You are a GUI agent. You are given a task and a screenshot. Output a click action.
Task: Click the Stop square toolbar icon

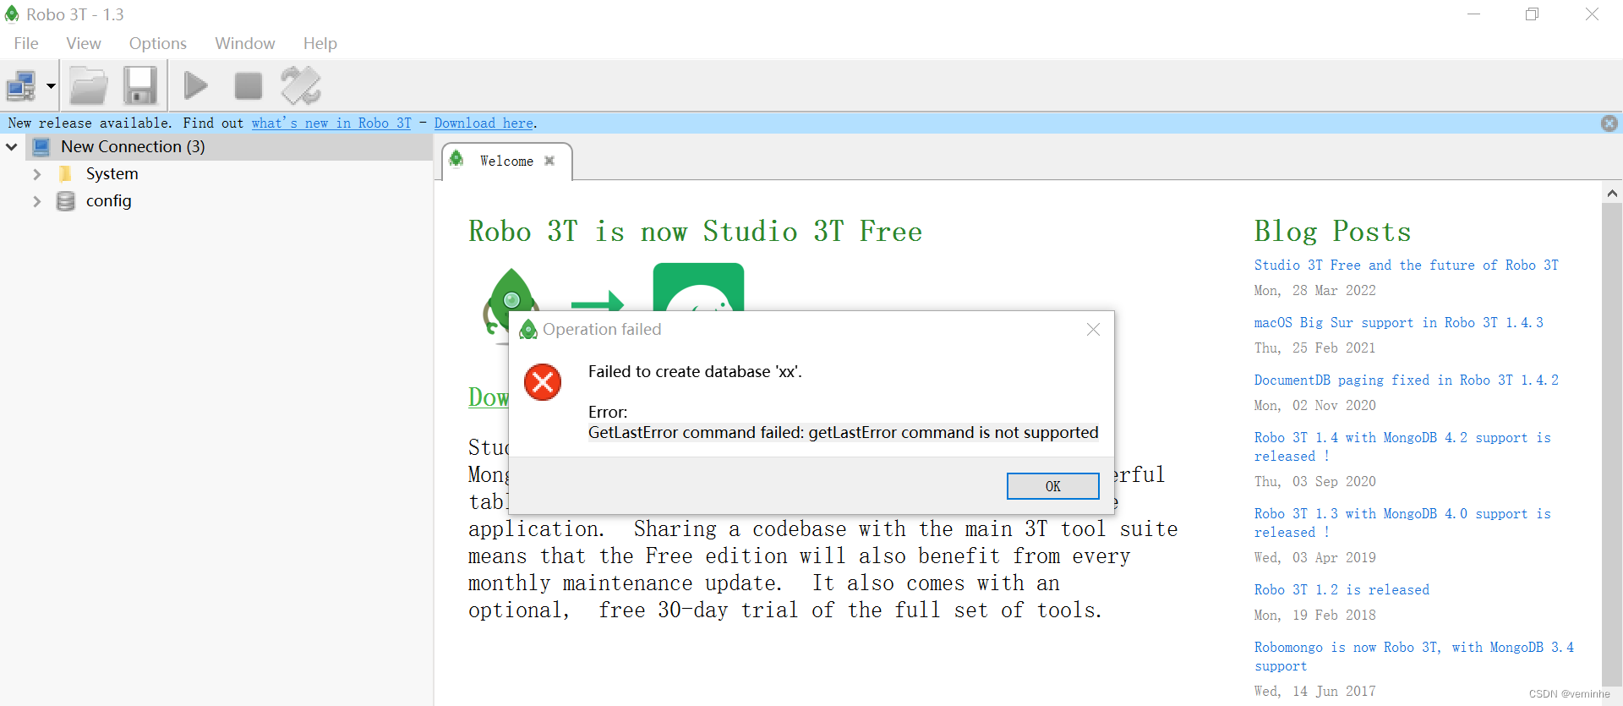click(x=248, y=85)
